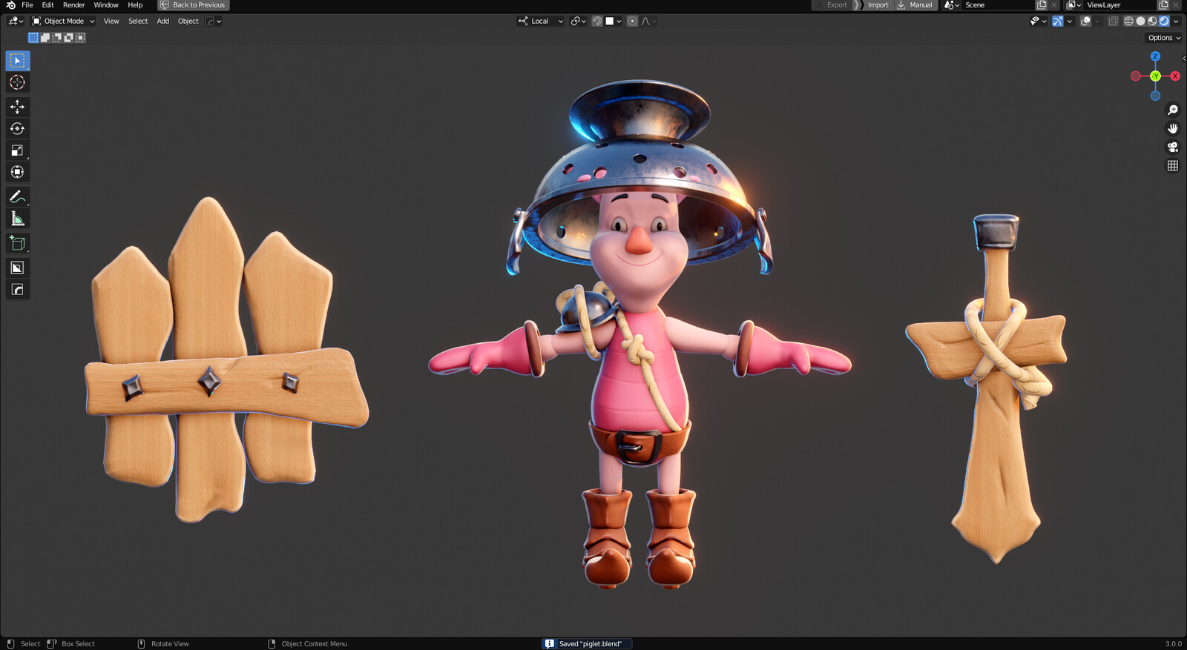Click the Manual button
Screen dimensions: 1187x650
[x=916, y=5]
